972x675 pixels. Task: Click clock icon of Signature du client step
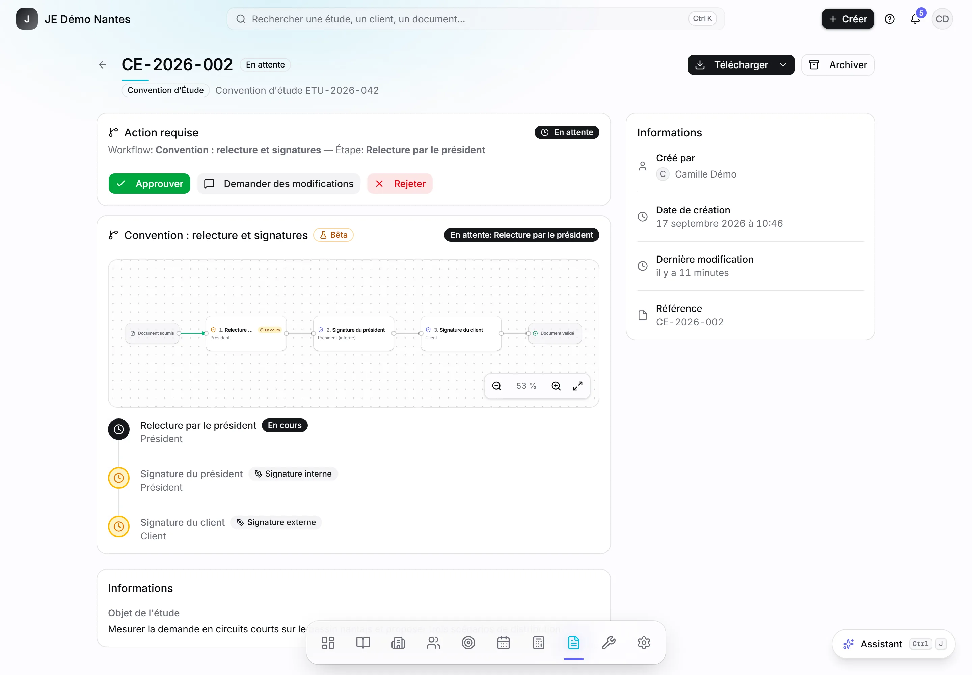pos(119,526)
